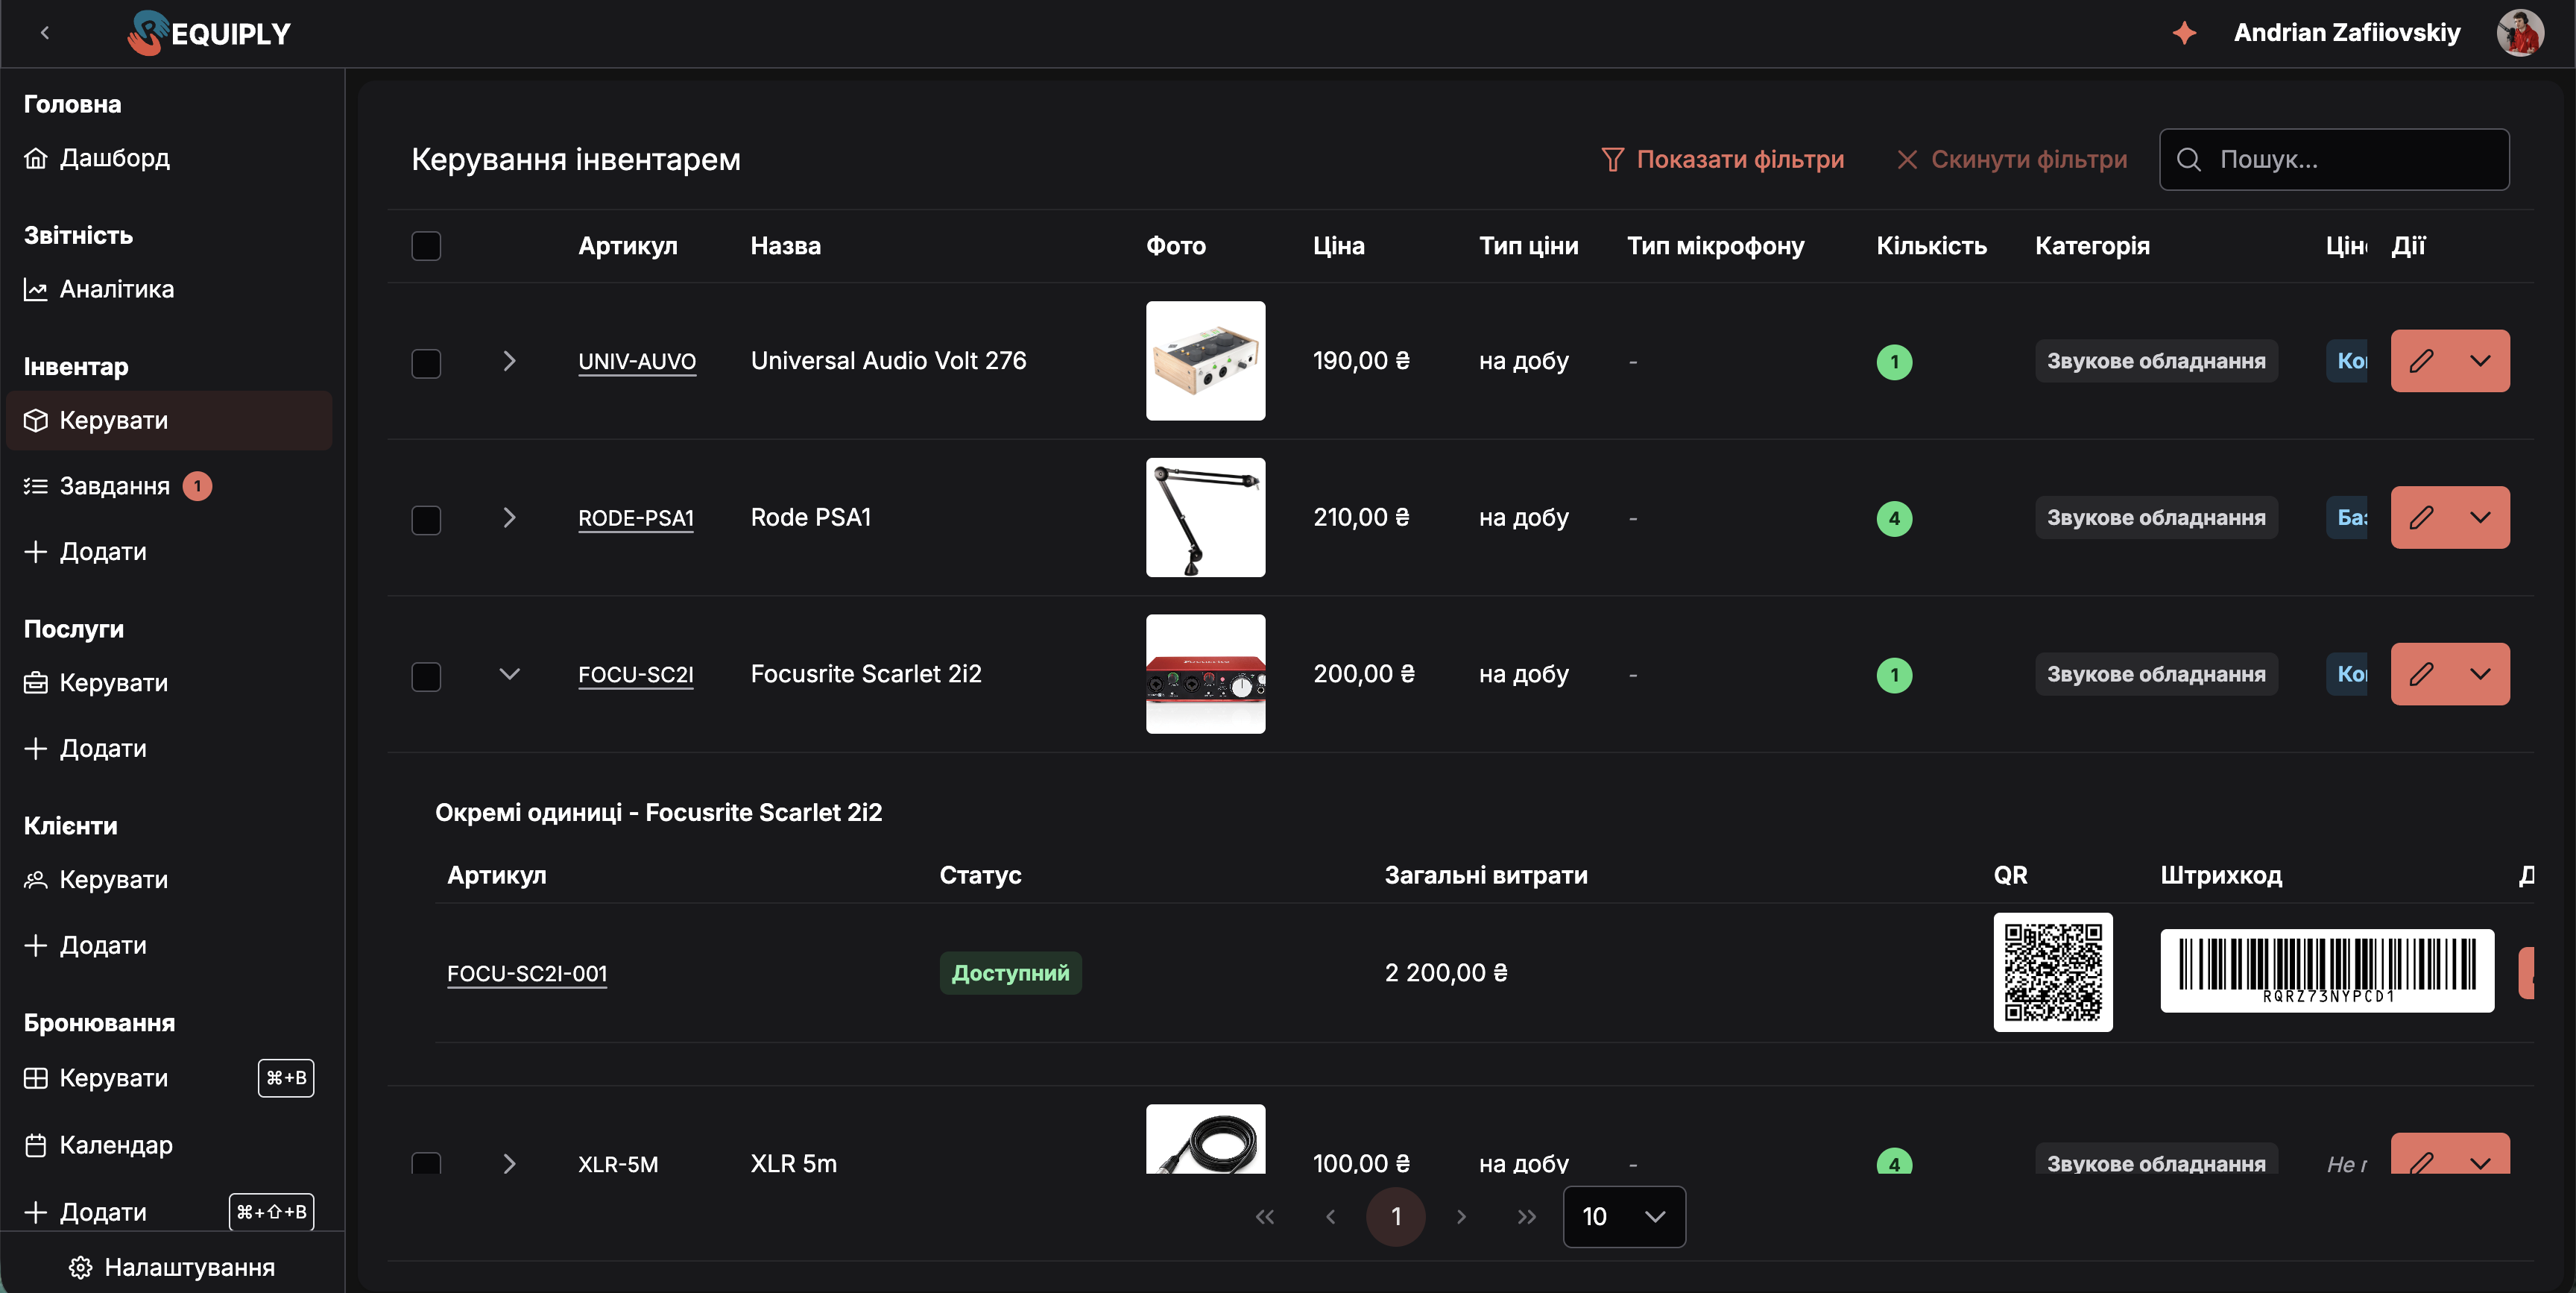This screenshot has width=2576, height=1293.
Task: Open the rows-per-page dropdown showing 10
Action: [x=1624, y=1217]
